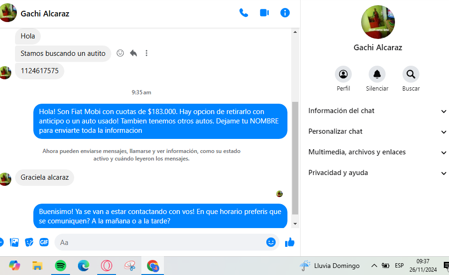449x275 pixels.
Task: Open Perfil of Gachi Alcaraz
Action: coord(343,74)
